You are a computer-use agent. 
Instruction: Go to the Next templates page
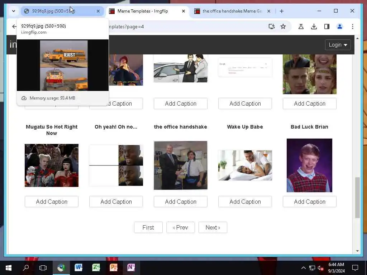tap(213, 227)
